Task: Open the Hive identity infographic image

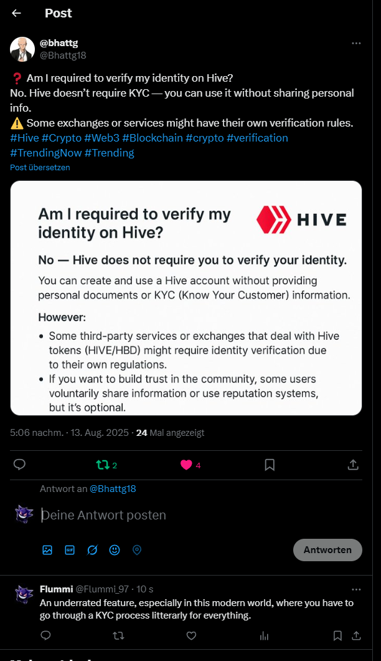Action: coord(186,298)
